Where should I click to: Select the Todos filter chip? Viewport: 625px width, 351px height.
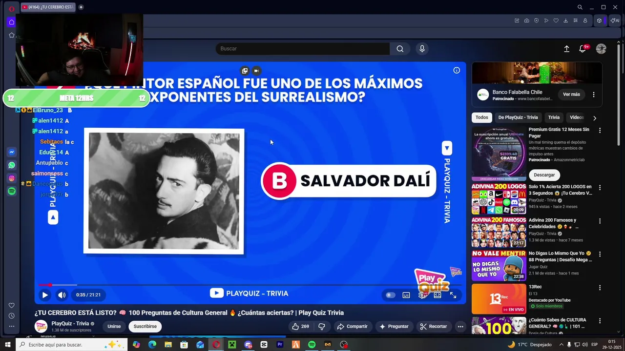tap(482, 117)
